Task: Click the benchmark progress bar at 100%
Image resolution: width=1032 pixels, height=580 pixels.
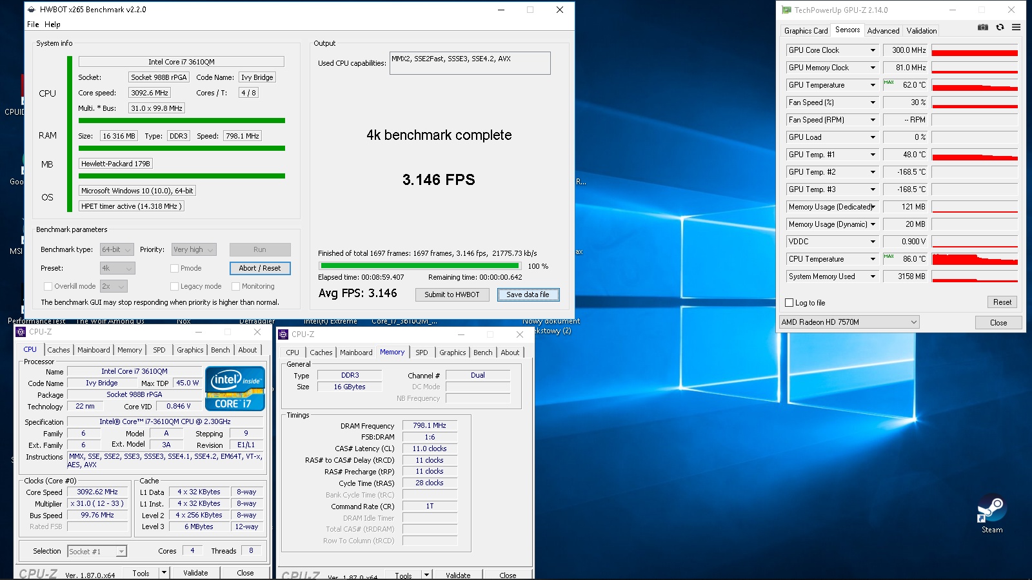Action: click(420, 266)
